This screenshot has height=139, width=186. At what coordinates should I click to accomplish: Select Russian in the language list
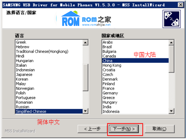pyautogui.click(x=49, y=107)
